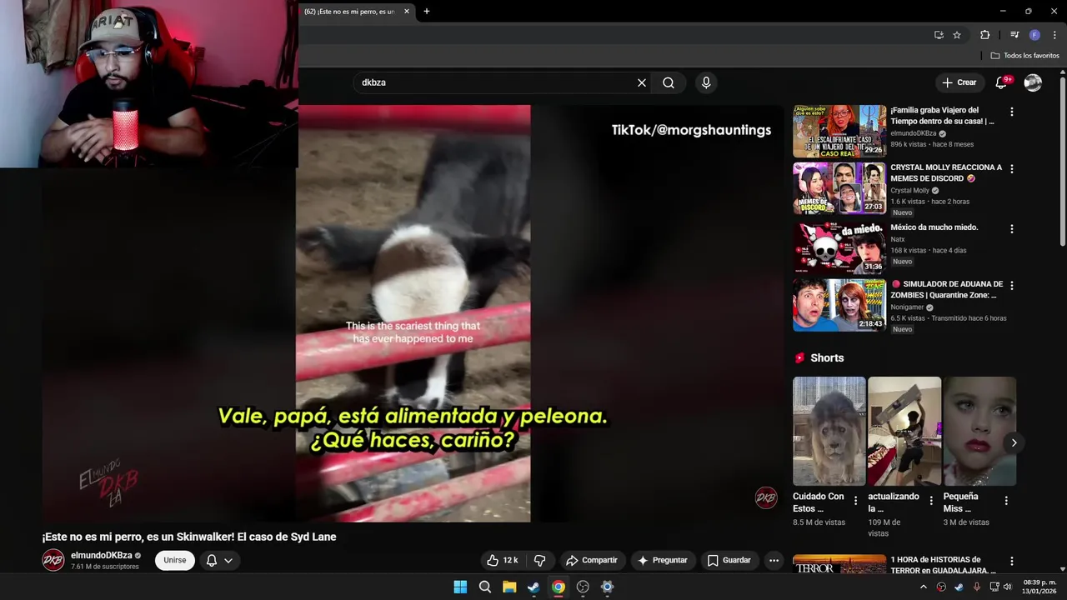The image size is (1067, 600).
Task: Open the elmundoDKBza channel name link
Action: 102,555
